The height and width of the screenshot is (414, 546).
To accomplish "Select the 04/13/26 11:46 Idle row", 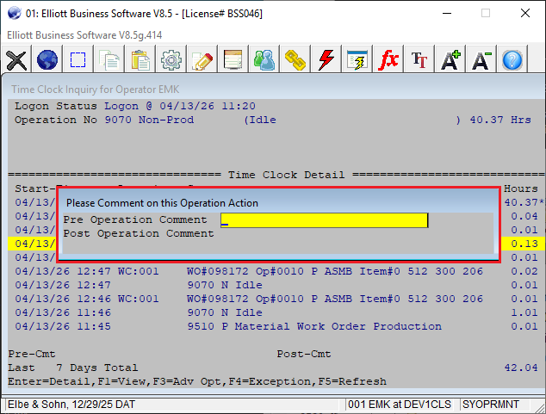I will point(258,312).
